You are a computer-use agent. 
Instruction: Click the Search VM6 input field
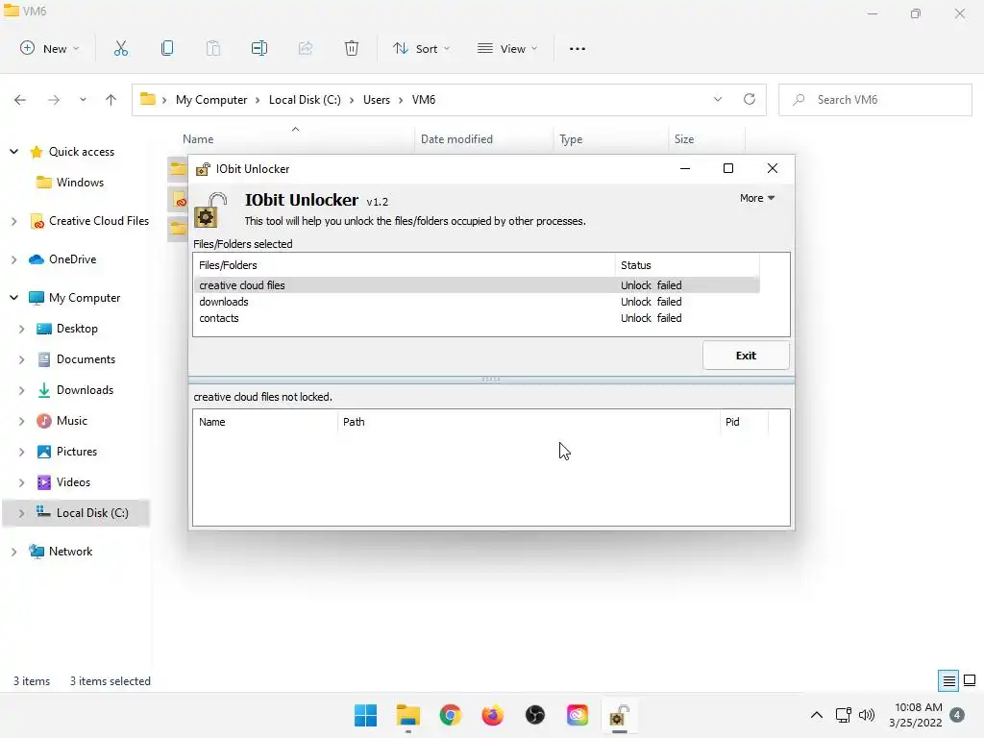click(875, 100)
